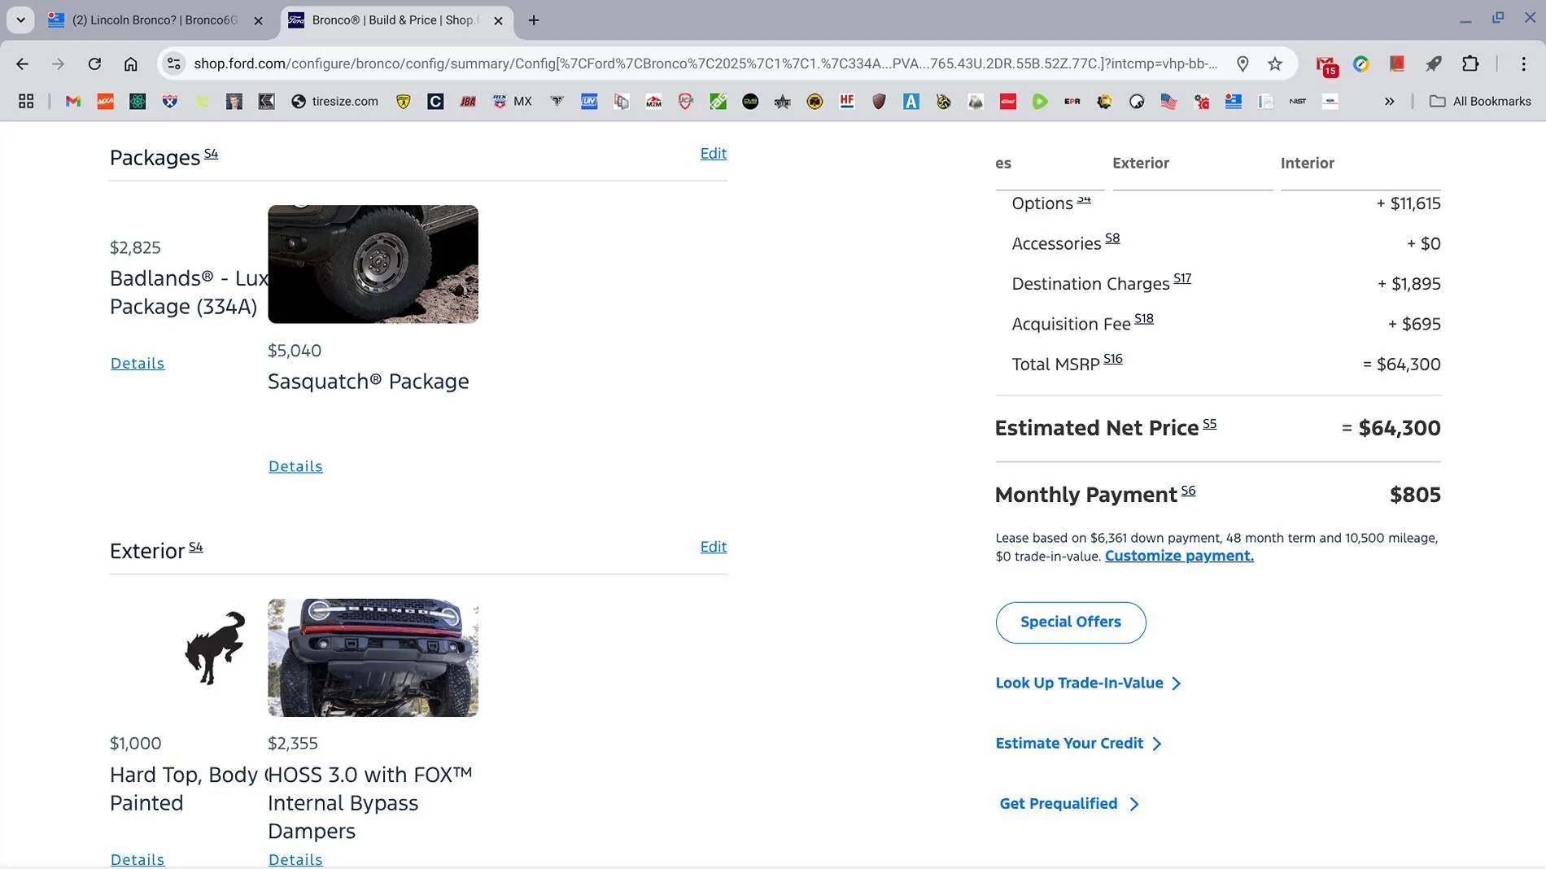The height and width of the screenshot is (869, 1546).
Task: Click the Special Offers button
Action: click(x=1071, y=622)
